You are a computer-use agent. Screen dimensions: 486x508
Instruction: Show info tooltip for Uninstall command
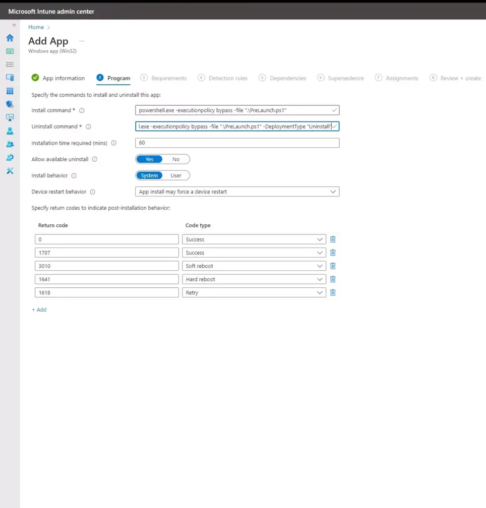click(88, 127)
